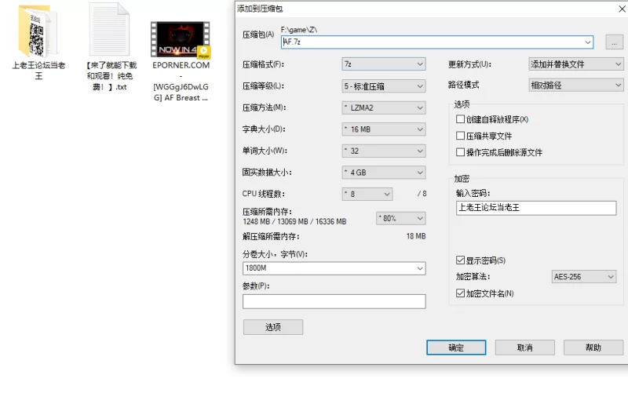
Task: Open the 单词大小 32 dropdown
Action: tap(384, 151)
